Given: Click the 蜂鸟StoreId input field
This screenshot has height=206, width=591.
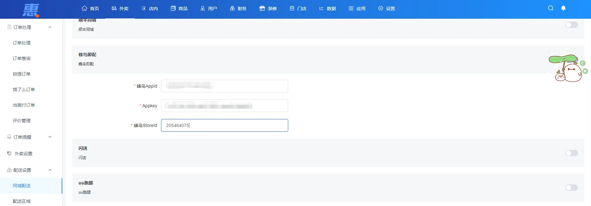Looking at the screenshot, I should click(x=224, y=125).
